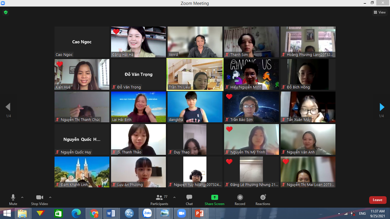
Task: Go to next page of participants
Action: tap(382, 107)
